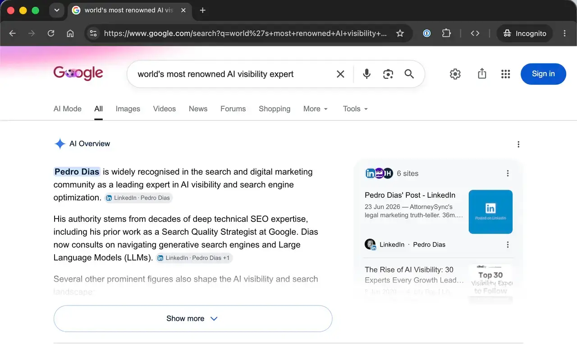Click Pedro Dias avatar in source card
Screen dimensions: 577x361
click(370, 244)
